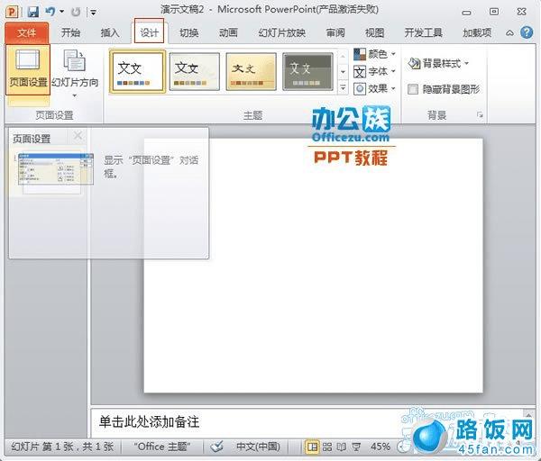Image resolution: width=541 pixels, height=461 pixels.
Task: Click the 中文(中国) language indicator
Action: [x=258, y=447]
